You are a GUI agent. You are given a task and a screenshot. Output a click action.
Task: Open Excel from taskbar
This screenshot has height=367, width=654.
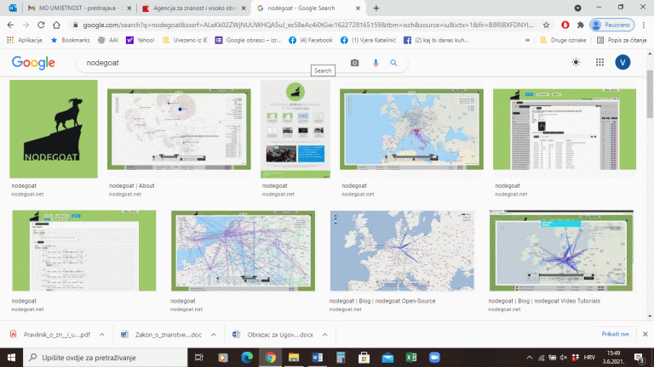pos(411,358)
